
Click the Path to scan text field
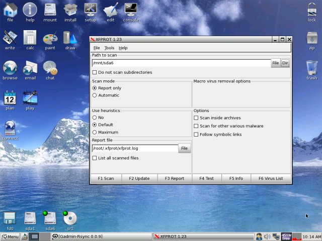point(181,63)
